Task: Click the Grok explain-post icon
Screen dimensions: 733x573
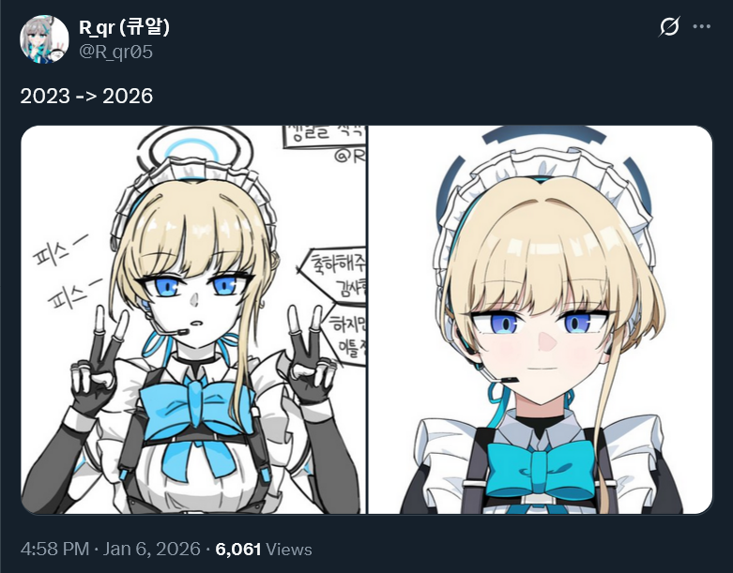Action: [669, 26]
